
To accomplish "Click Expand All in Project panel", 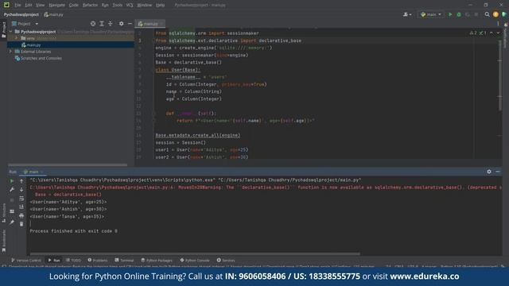I will point(102,24).
